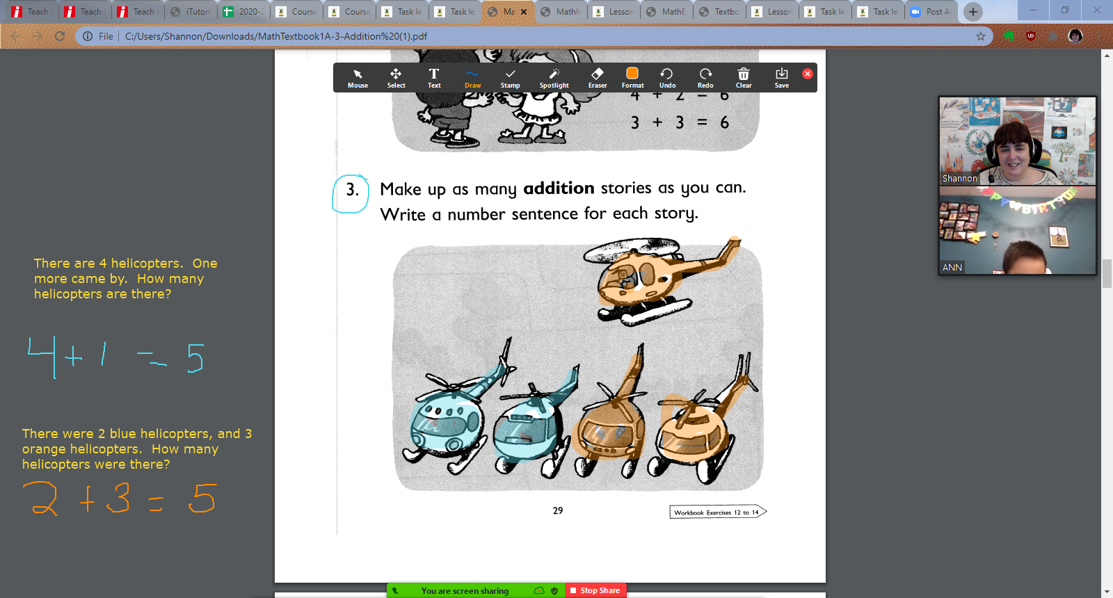This screenshot has width=1113, height=598.
Task: Save the annotated screen
Action: tap(782, 78)
